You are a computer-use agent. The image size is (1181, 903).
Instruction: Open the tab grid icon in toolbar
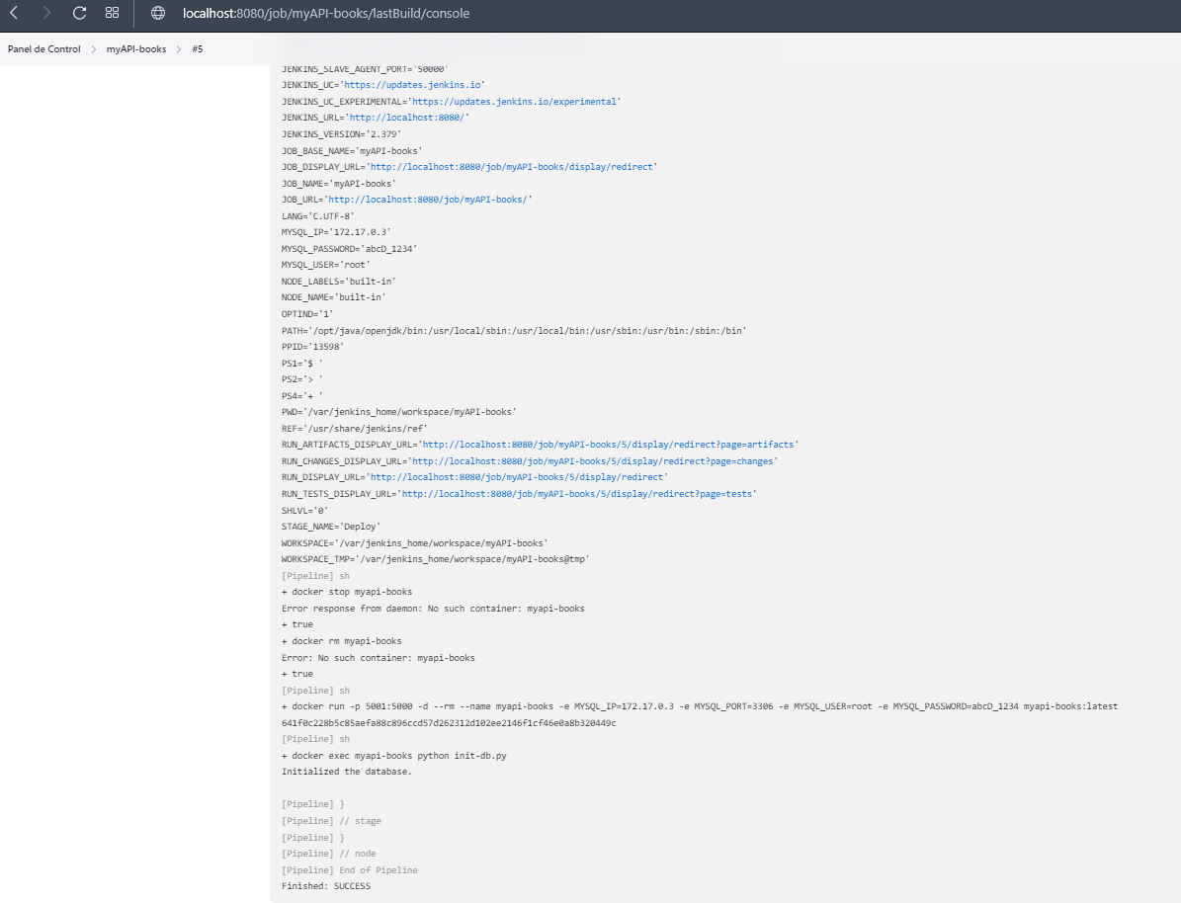click(111, 13)
